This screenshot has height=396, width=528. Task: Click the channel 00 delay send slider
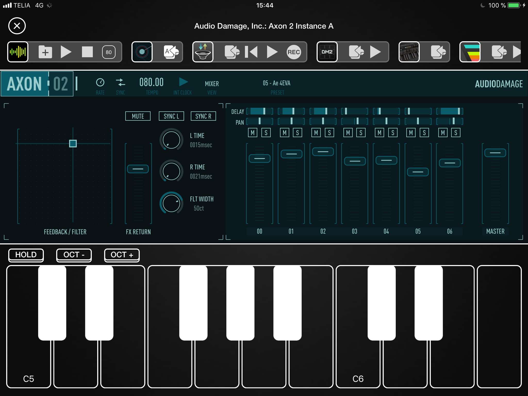click(260, 111)
